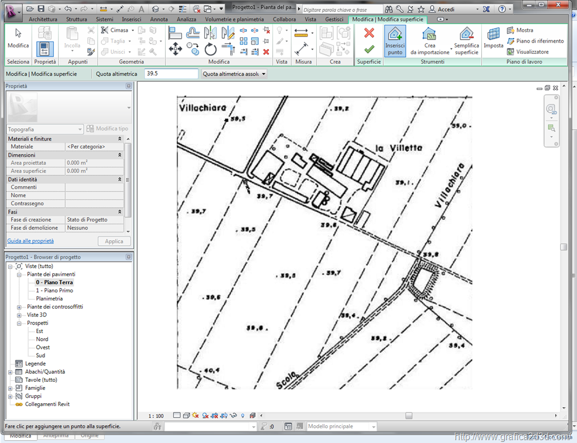577x443 pixels.
Task: Cancel surface edit with red X
Action: pos(369,33)
